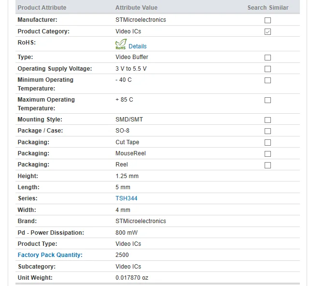Click the Cut Tape value
Image resolution: width=324 pixels, height=286 pixels.
[x=127, y=142]
